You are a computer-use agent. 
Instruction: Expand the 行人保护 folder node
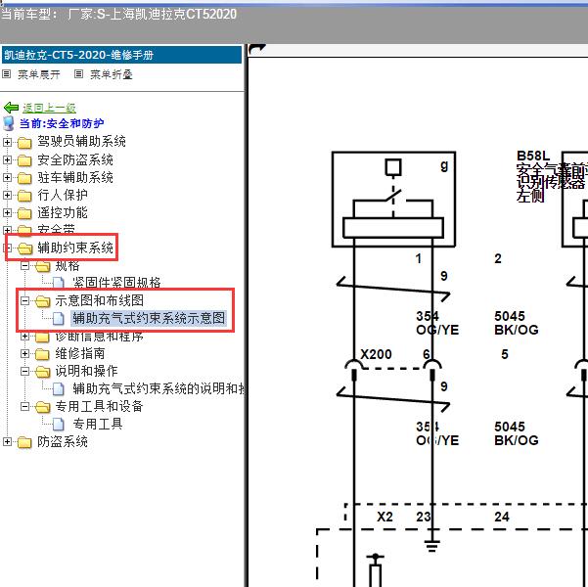(7, 195)
